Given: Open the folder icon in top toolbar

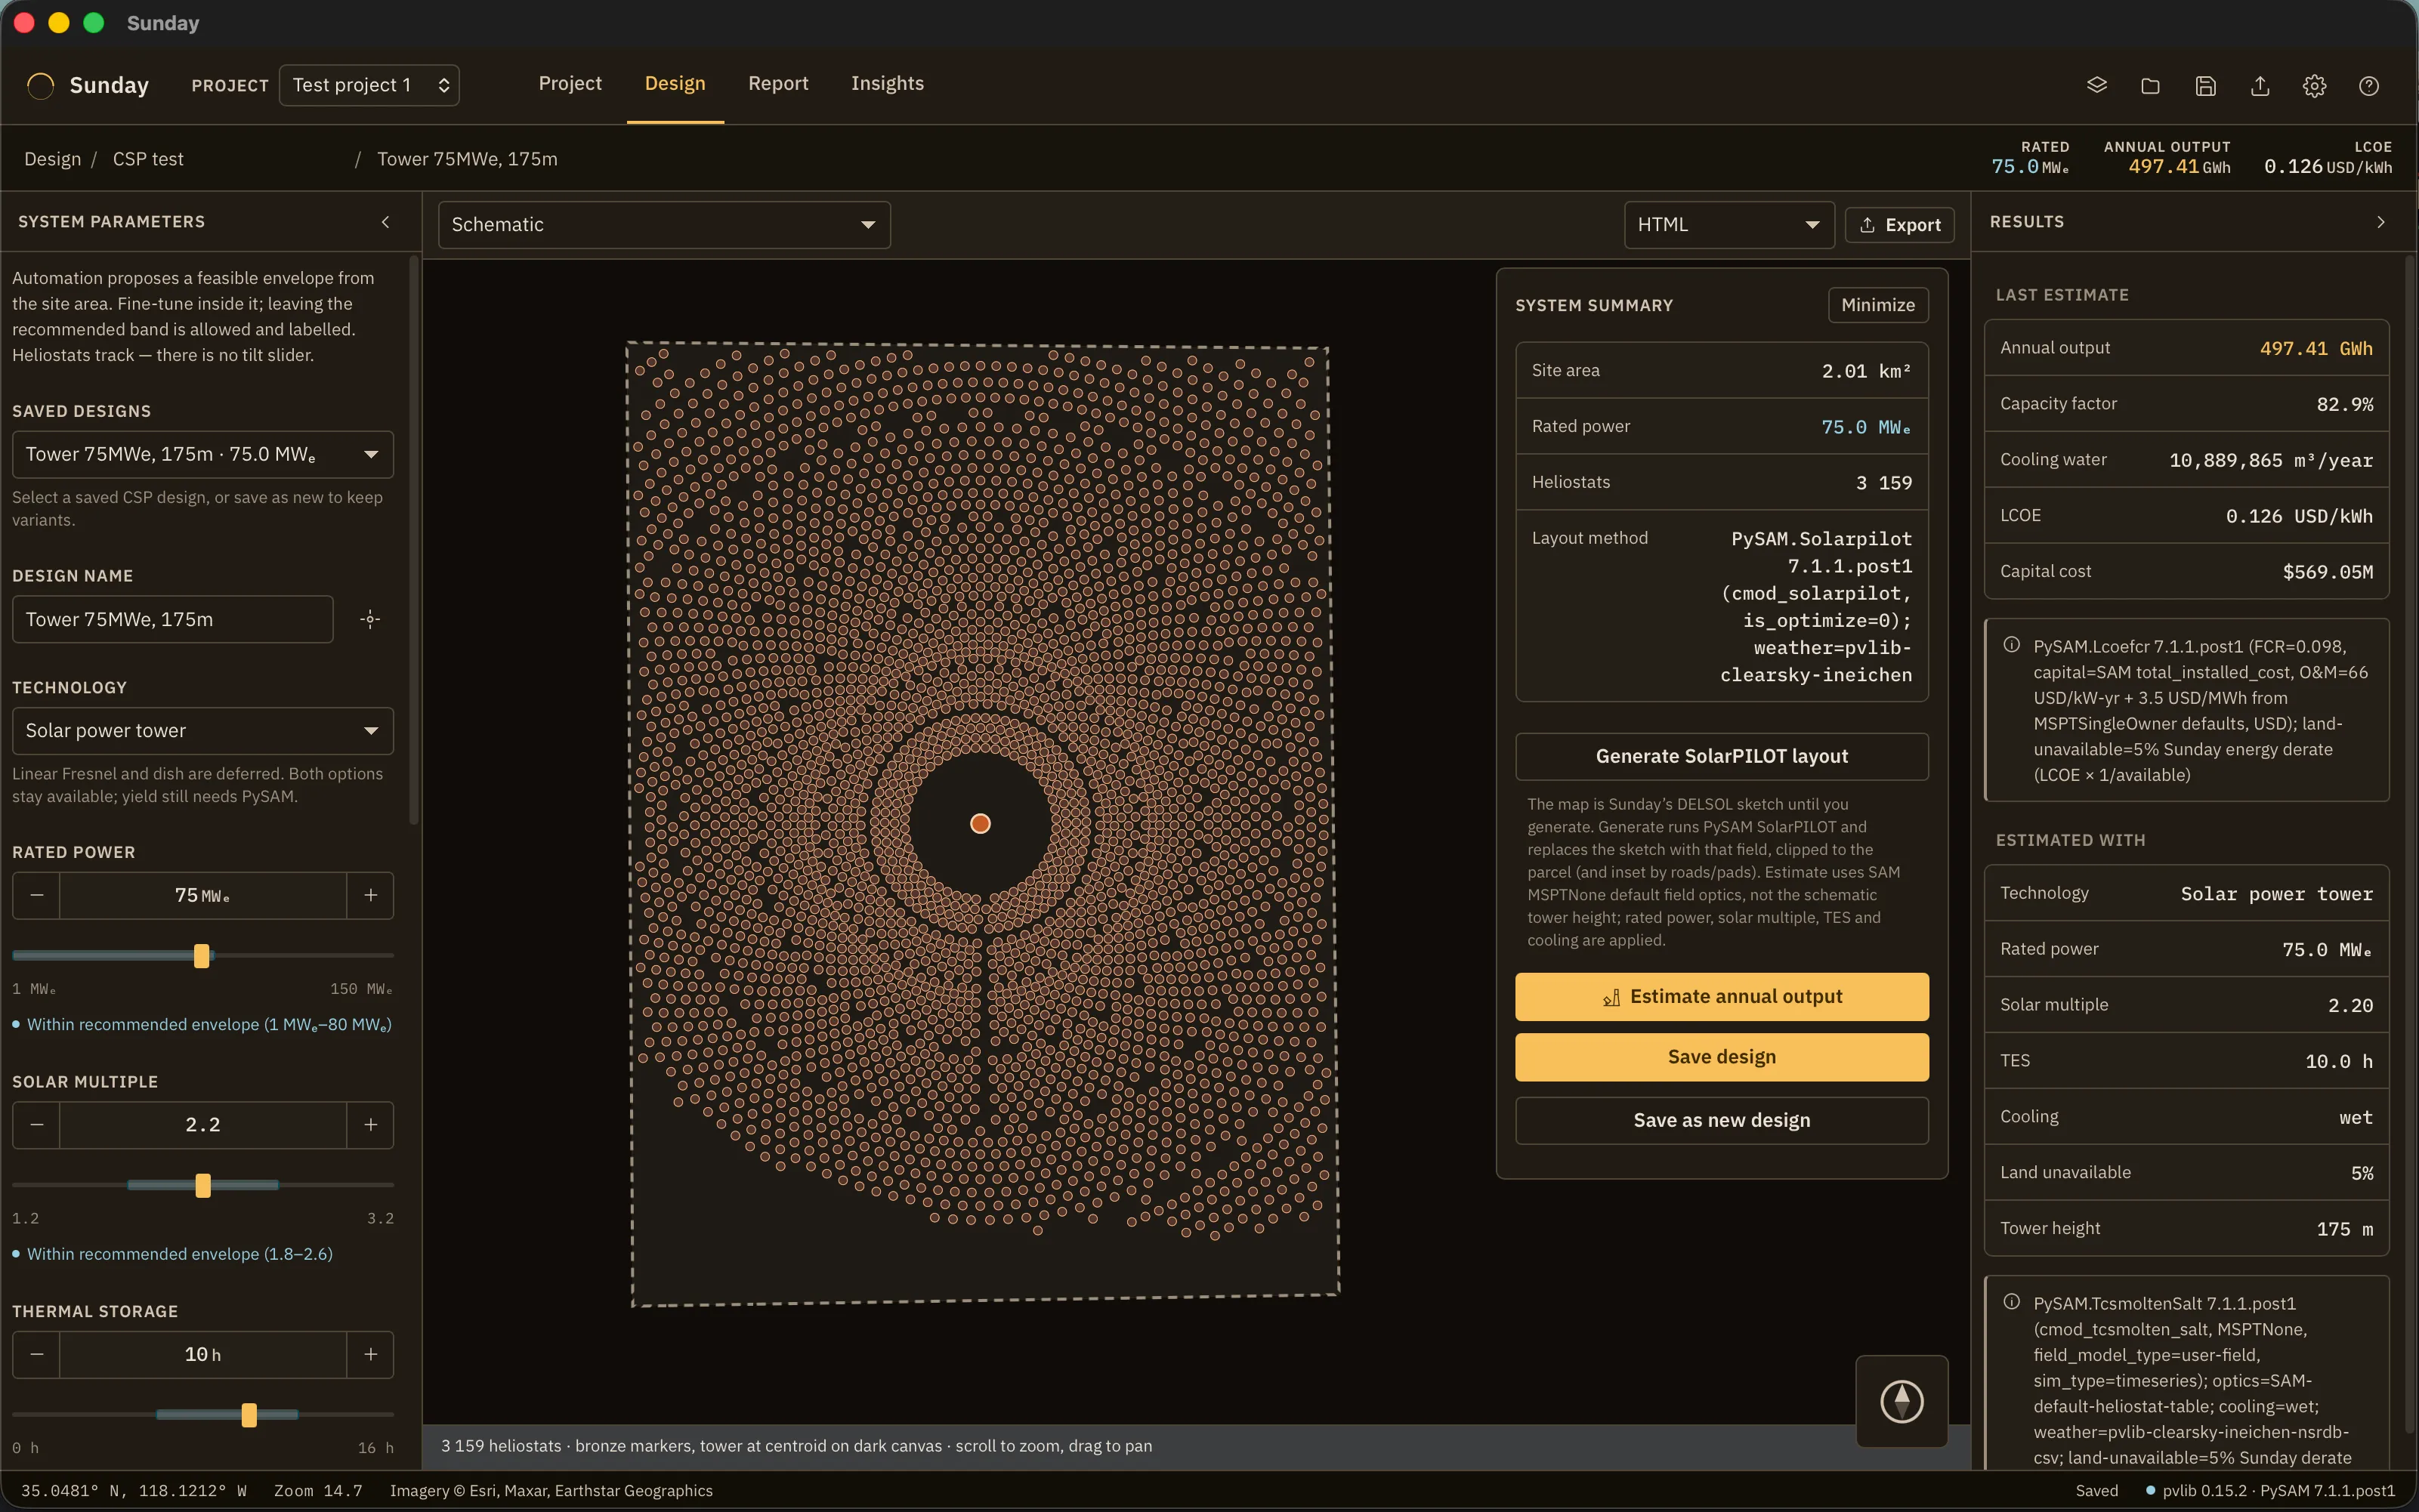Looking at the screenshot, I should pos(2150,85).
